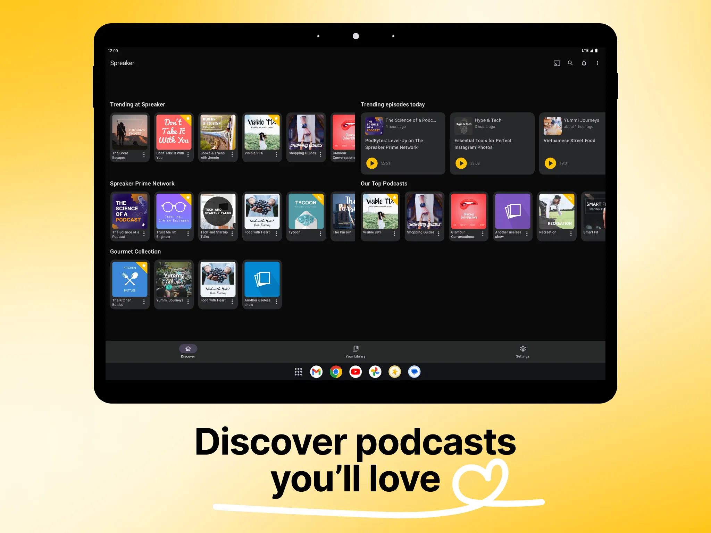Play Yummi Journeys Vietnamese Street Food episode
The image size is (711, 533).
click(549, 163)
